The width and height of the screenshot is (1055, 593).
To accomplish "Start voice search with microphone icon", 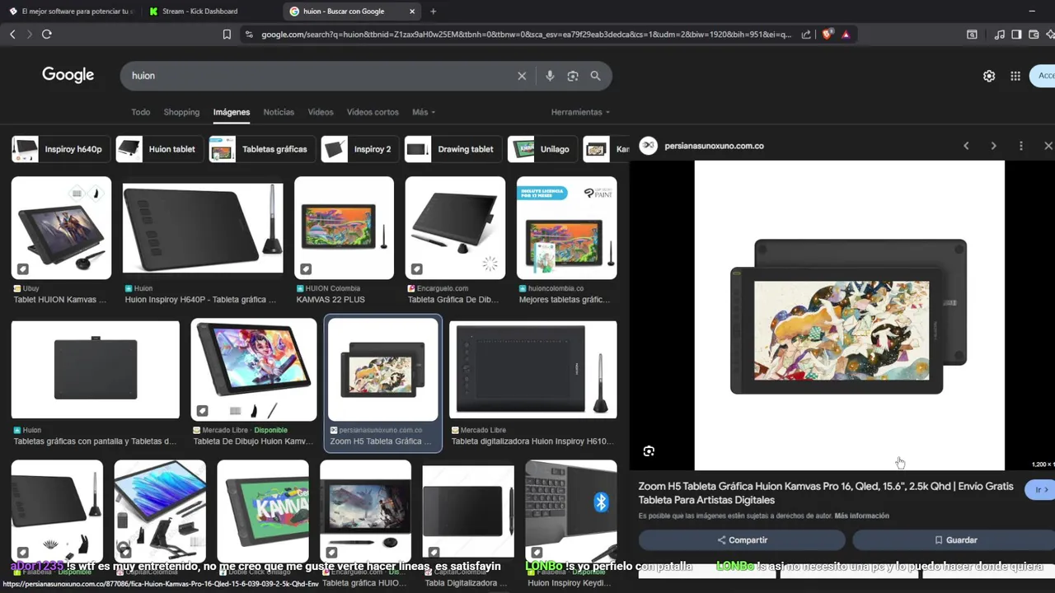I will point(550,76).
